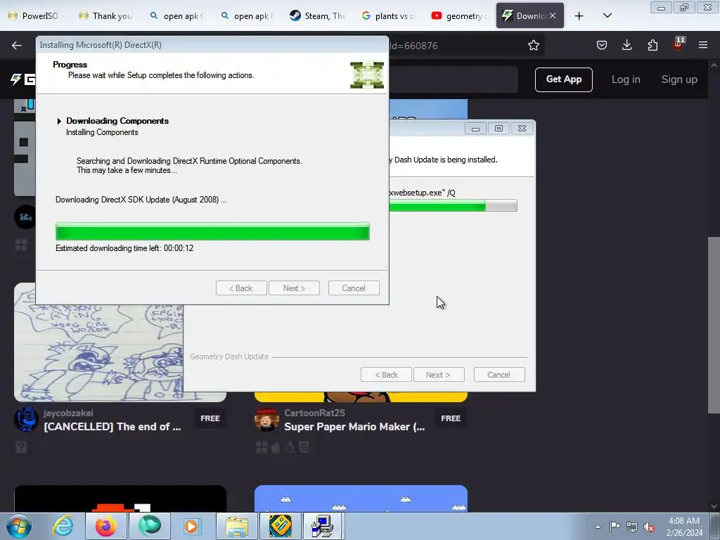Click the Sign up link

679,79
